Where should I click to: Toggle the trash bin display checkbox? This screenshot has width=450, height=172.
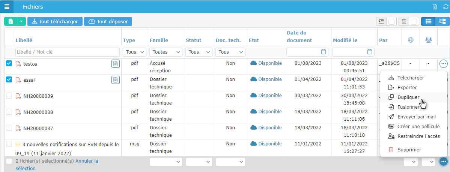tap(414, 21)
